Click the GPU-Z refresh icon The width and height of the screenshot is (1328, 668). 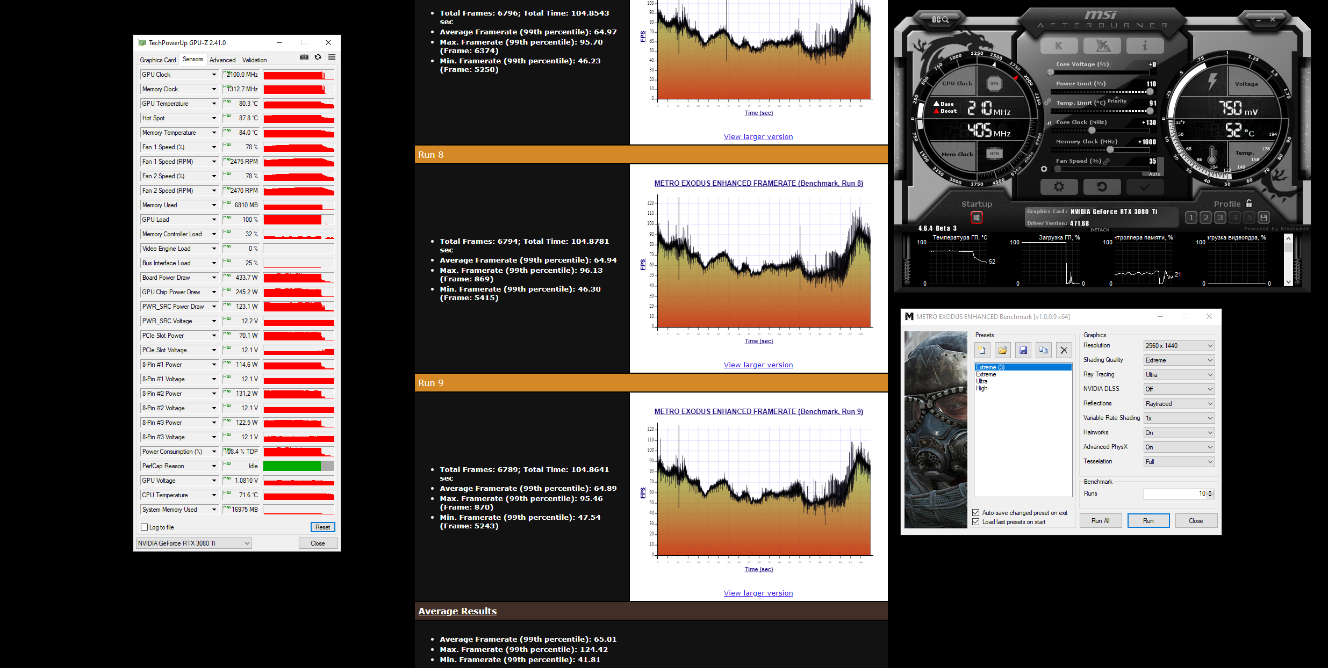click(318, 57)
